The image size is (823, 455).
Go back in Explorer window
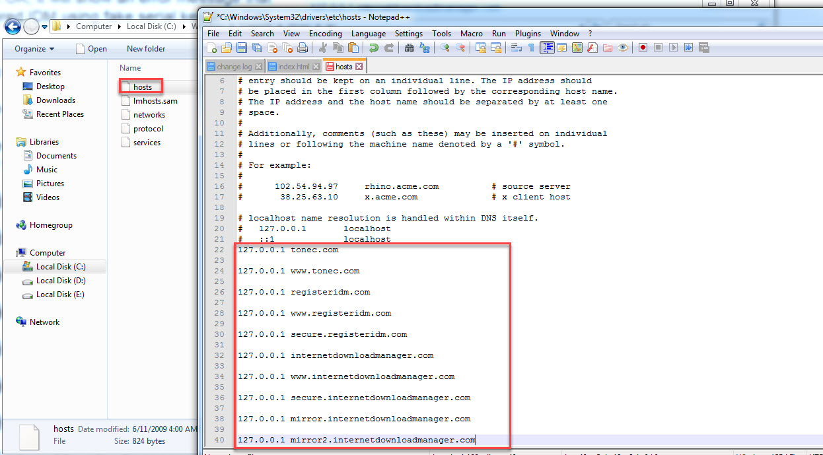pos(13,27)
